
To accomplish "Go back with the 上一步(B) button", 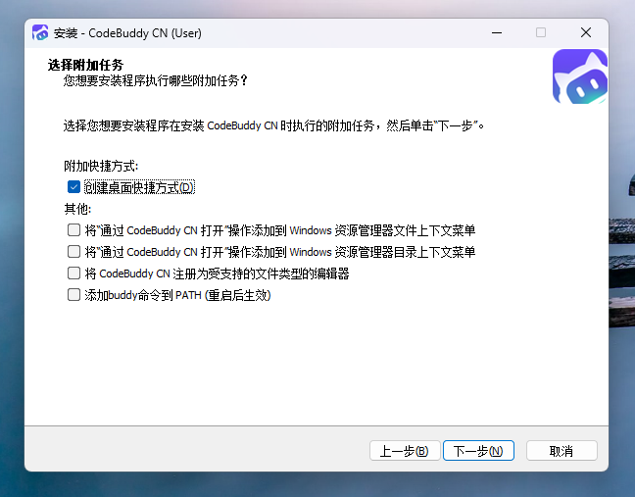I will pyautogui.click(x=404, y=451).
